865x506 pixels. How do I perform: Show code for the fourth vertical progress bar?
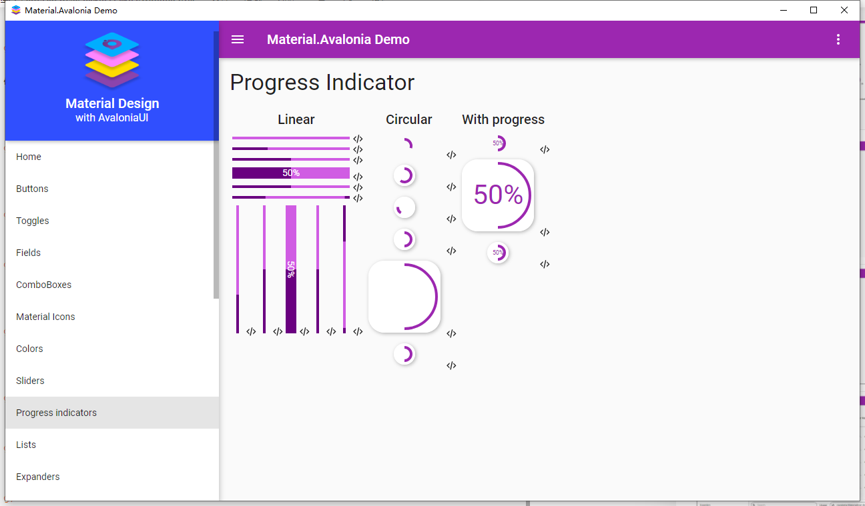(331, 331)
